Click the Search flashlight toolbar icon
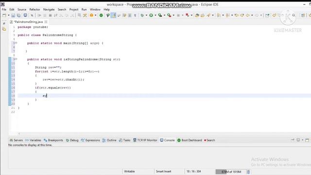 click(208, 15)
